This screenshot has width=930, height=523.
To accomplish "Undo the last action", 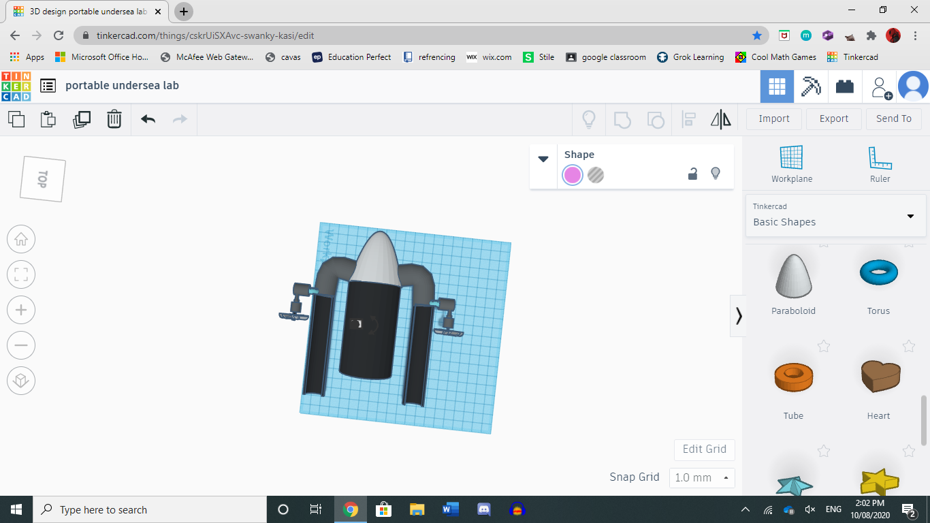I will pos(148,119).
